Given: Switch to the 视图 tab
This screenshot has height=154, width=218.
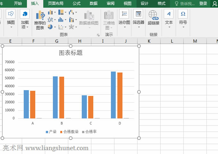Looking at the screenshot, I should pos(128,3).
